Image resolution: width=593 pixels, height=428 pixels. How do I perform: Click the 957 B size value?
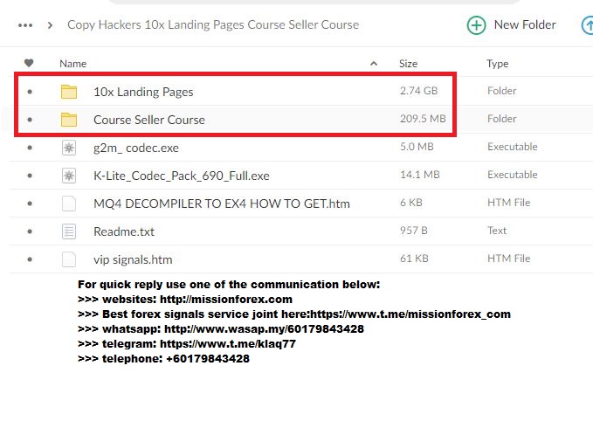click(x=414, y=231)
